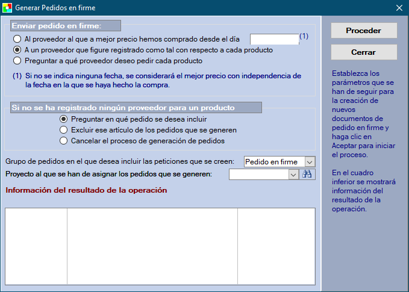
Task: Expand the Proyecto dropdown arrow
Action: coord(293,174)
